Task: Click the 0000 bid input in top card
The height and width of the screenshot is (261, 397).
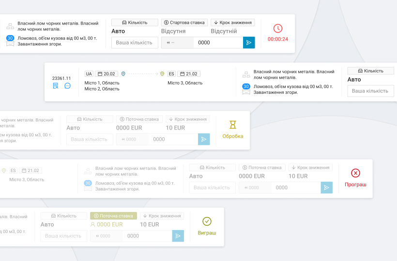Action: pyautogui.click(x=218, y=43)
